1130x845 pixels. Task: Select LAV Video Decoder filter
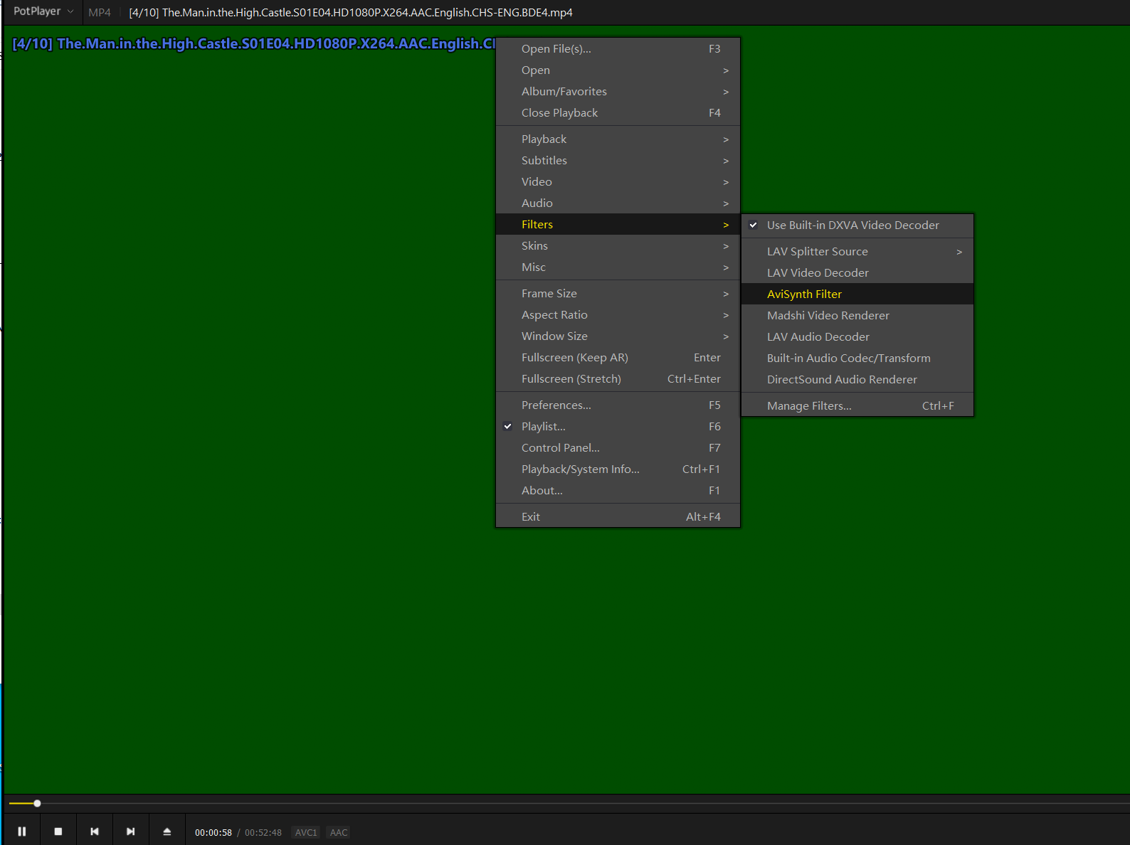857,273
